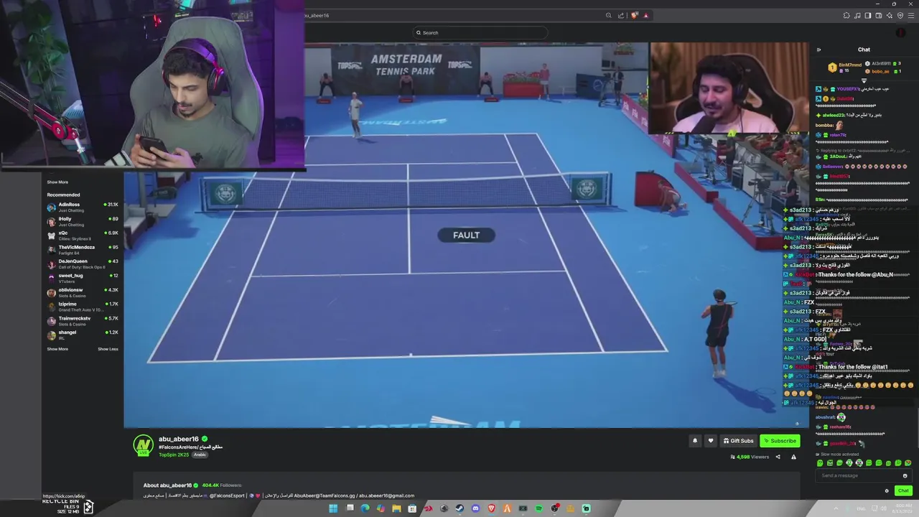The width and height of the screenshot is (919, 517).
Task: Click zoom magnifier icon in address bar
Action: pyautogui.click(x=609, y=15)
